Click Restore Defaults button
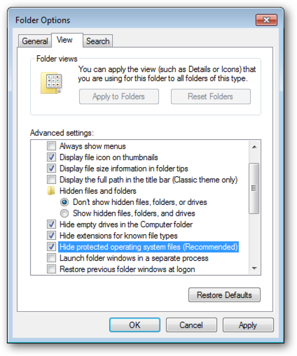Viewport: 297px width, 356px height. pyautogui.click(x=224, y=295)
